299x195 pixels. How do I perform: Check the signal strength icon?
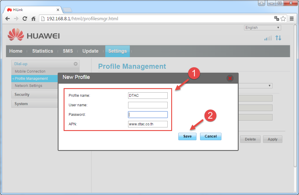coord(268,38)
